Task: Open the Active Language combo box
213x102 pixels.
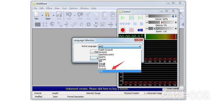Action: 120,47
